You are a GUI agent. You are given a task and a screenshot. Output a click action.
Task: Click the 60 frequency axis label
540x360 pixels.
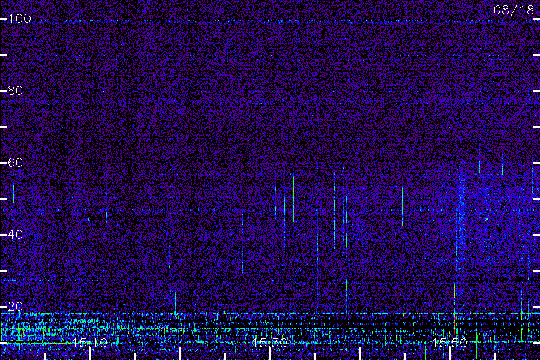click(x=15, y=162)
